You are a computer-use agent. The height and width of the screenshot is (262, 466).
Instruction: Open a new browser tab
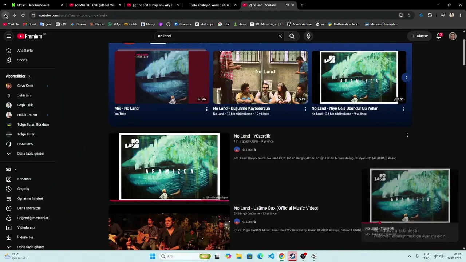[302, 5]
